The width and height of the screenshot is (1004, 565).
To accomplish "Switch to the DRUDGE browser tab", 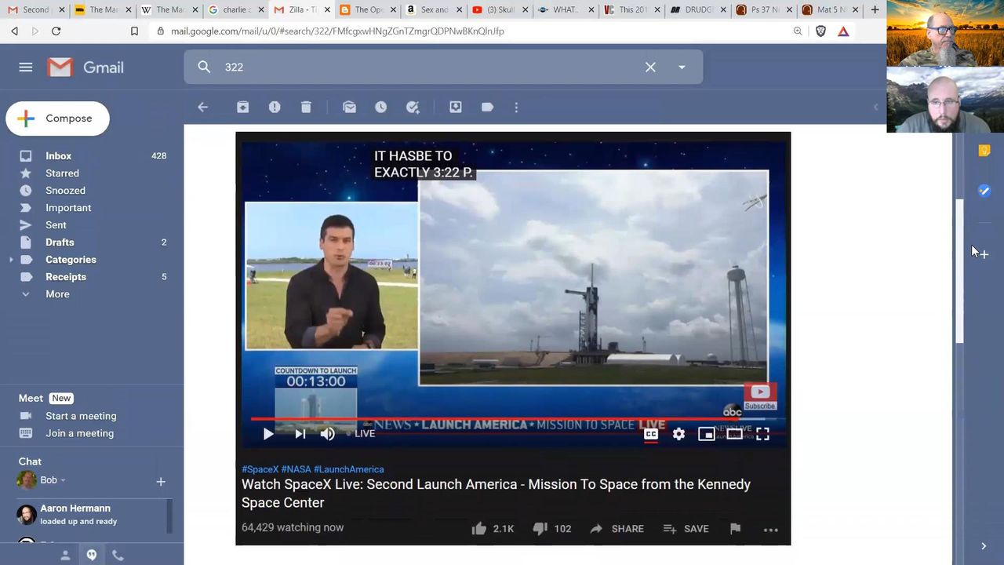I will tap(698, 10).
